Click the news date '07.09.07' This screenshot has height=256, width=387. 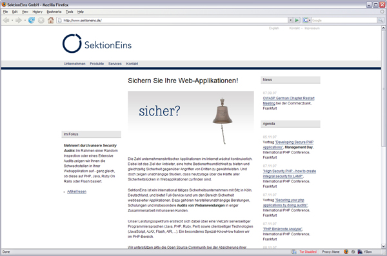tap(270, 93)
